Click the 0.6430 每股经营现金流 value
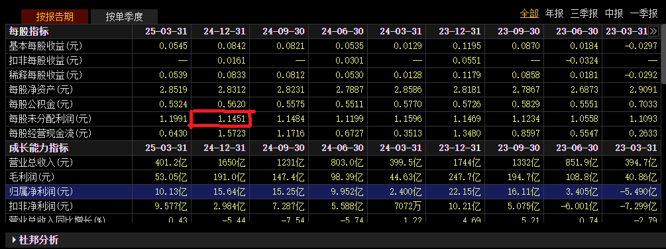 (174, 134)
